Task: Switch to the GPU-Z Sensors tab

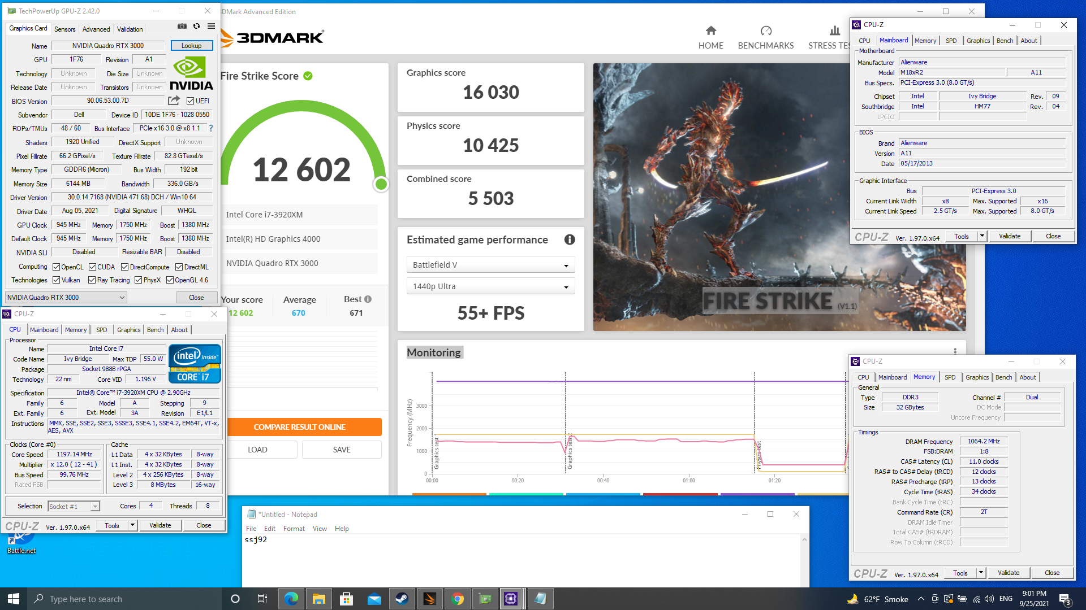Action: pos(64,29)
